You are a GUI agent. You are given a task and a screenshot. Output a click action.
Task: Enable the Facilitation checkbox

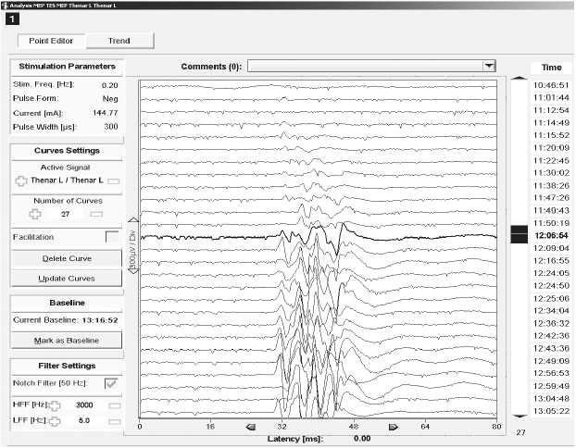[x=113, y=237]
